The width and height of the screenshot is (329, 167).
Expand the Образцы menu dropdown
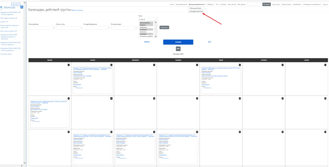(x=210, y=4)
